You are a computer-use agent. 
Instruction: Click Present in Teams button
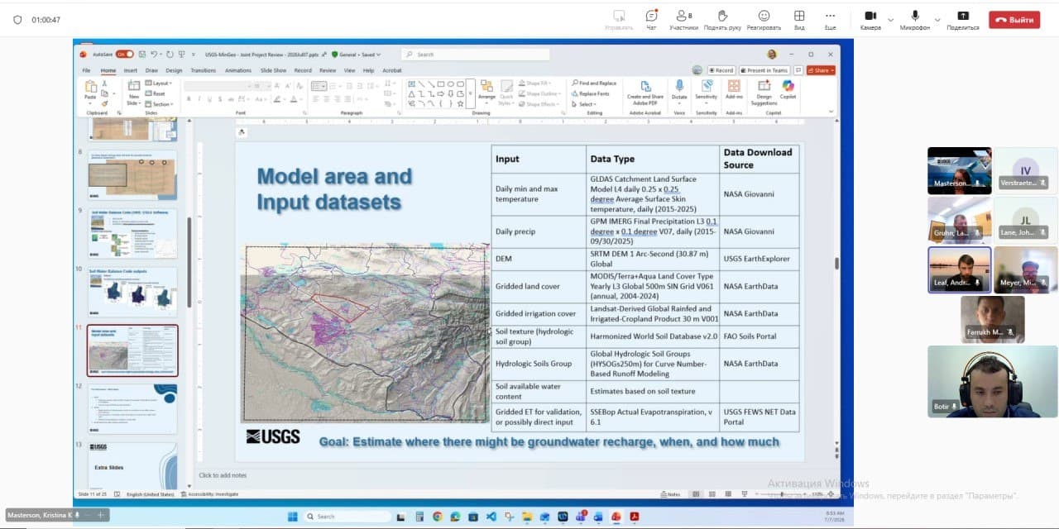pyautogui.click(x=764, y=70)
